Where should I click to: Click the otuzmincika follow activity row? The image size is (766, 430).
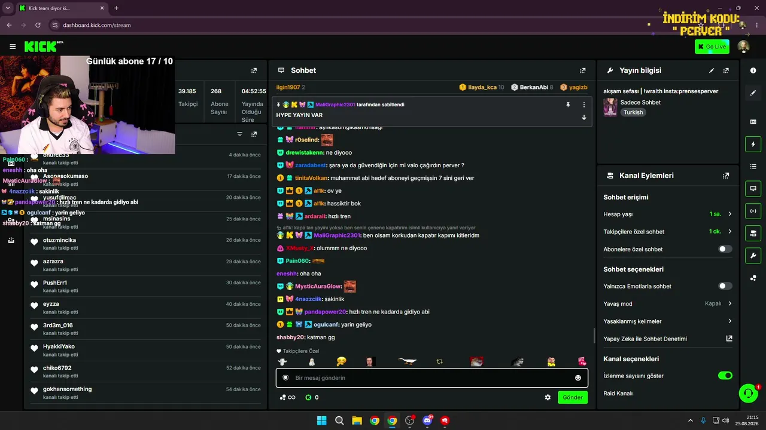point(147,244)
